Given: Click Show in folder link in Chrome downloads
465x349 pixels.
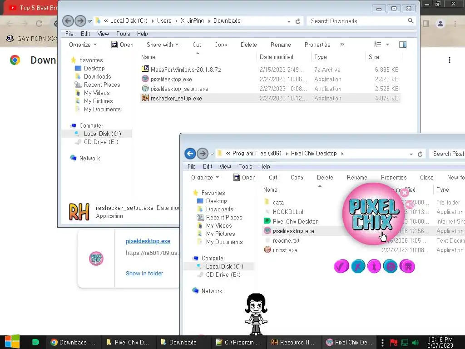Looking at the screenshot, I should pyautogui.click(x=144, y=273).
